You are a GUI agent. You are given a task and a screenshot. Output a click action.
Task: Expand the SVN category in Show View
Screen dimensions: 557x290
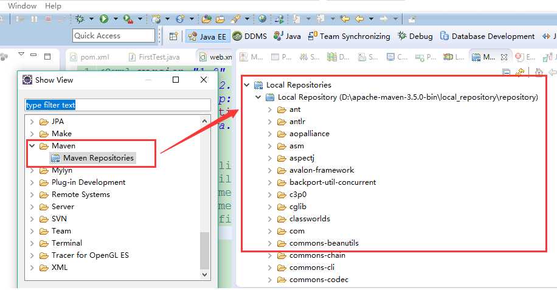(32, 219)
